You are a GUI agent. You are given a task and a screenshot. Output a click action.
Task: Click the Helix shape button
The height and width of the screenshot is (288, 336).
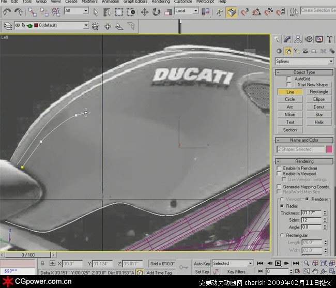click(319, 122)
